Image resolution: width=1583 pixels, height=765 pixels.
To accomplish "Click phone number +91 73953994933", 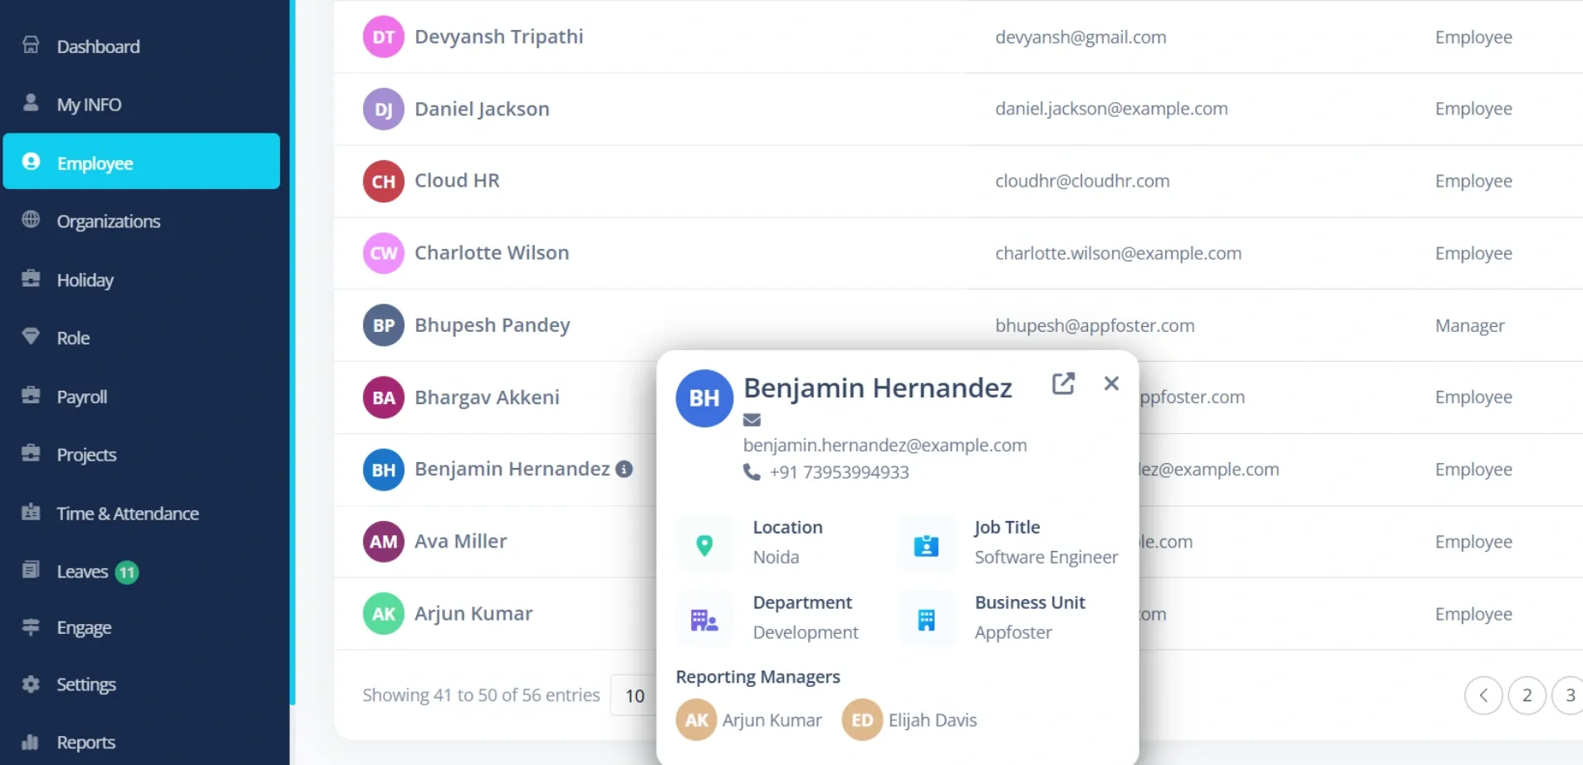I will click(839, 472).
